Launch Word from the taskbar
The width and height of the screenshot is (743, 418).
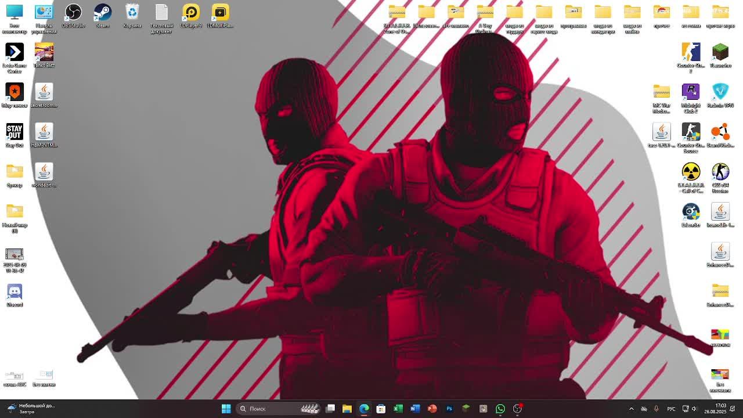(x=415, y=409)
